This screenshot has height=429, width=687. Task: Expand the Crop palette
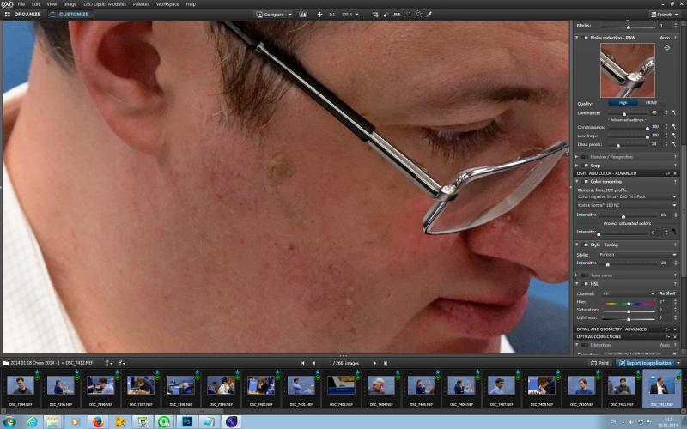[577, 166]
